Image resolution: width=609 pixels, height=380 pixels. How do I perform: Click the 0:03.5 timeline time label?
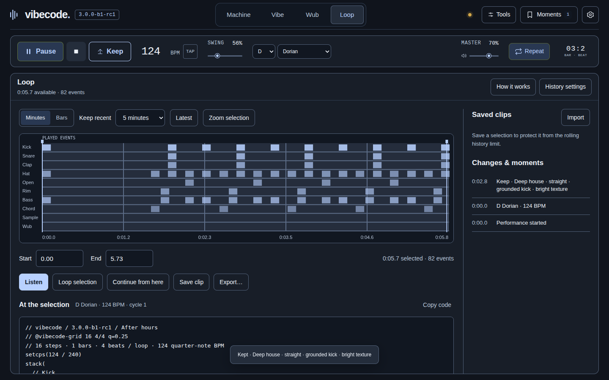(x=286, y=237)
